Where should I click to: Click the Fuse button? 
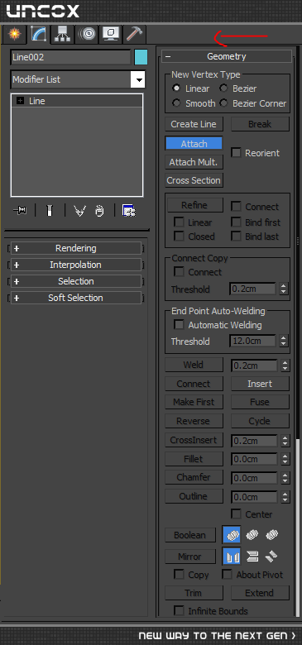point(260,402)
